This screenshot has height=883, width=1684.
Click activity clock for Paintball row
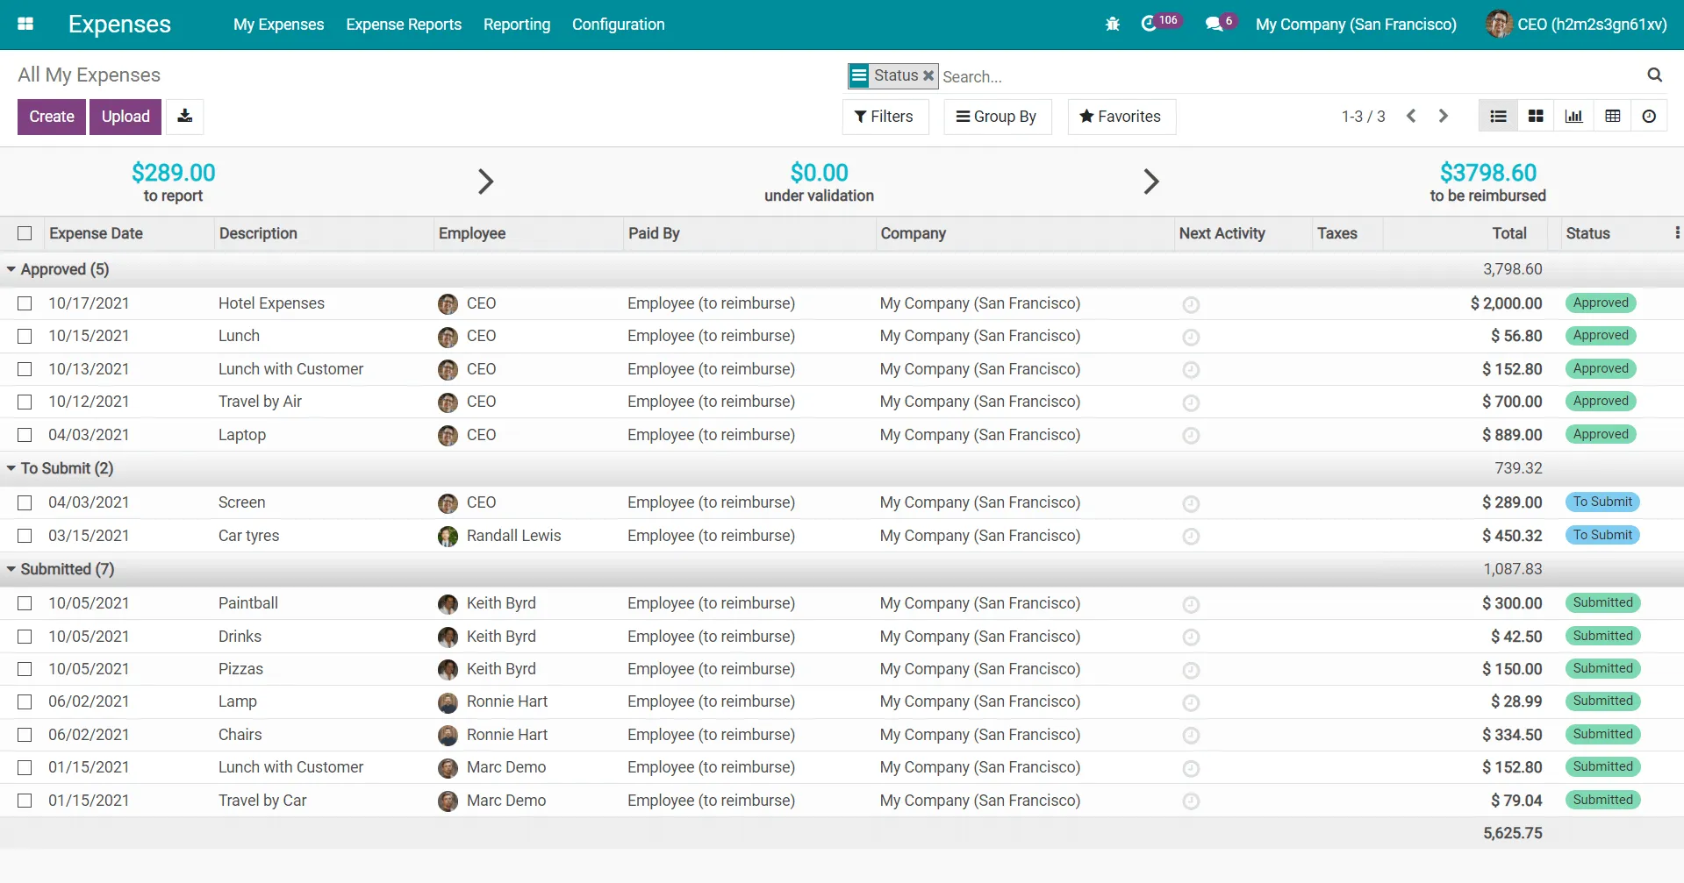1191,604
